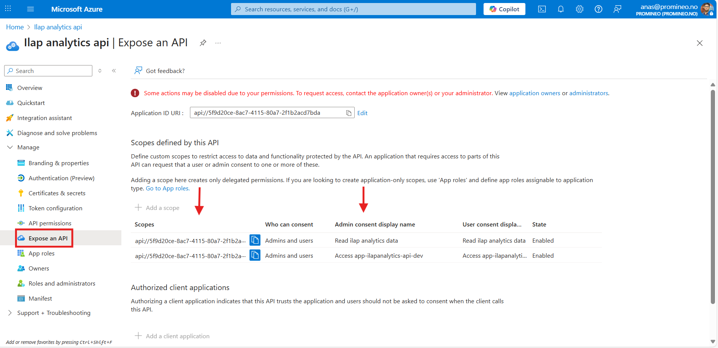Open the more options ellipsis next to title

(x=218, y=43)
